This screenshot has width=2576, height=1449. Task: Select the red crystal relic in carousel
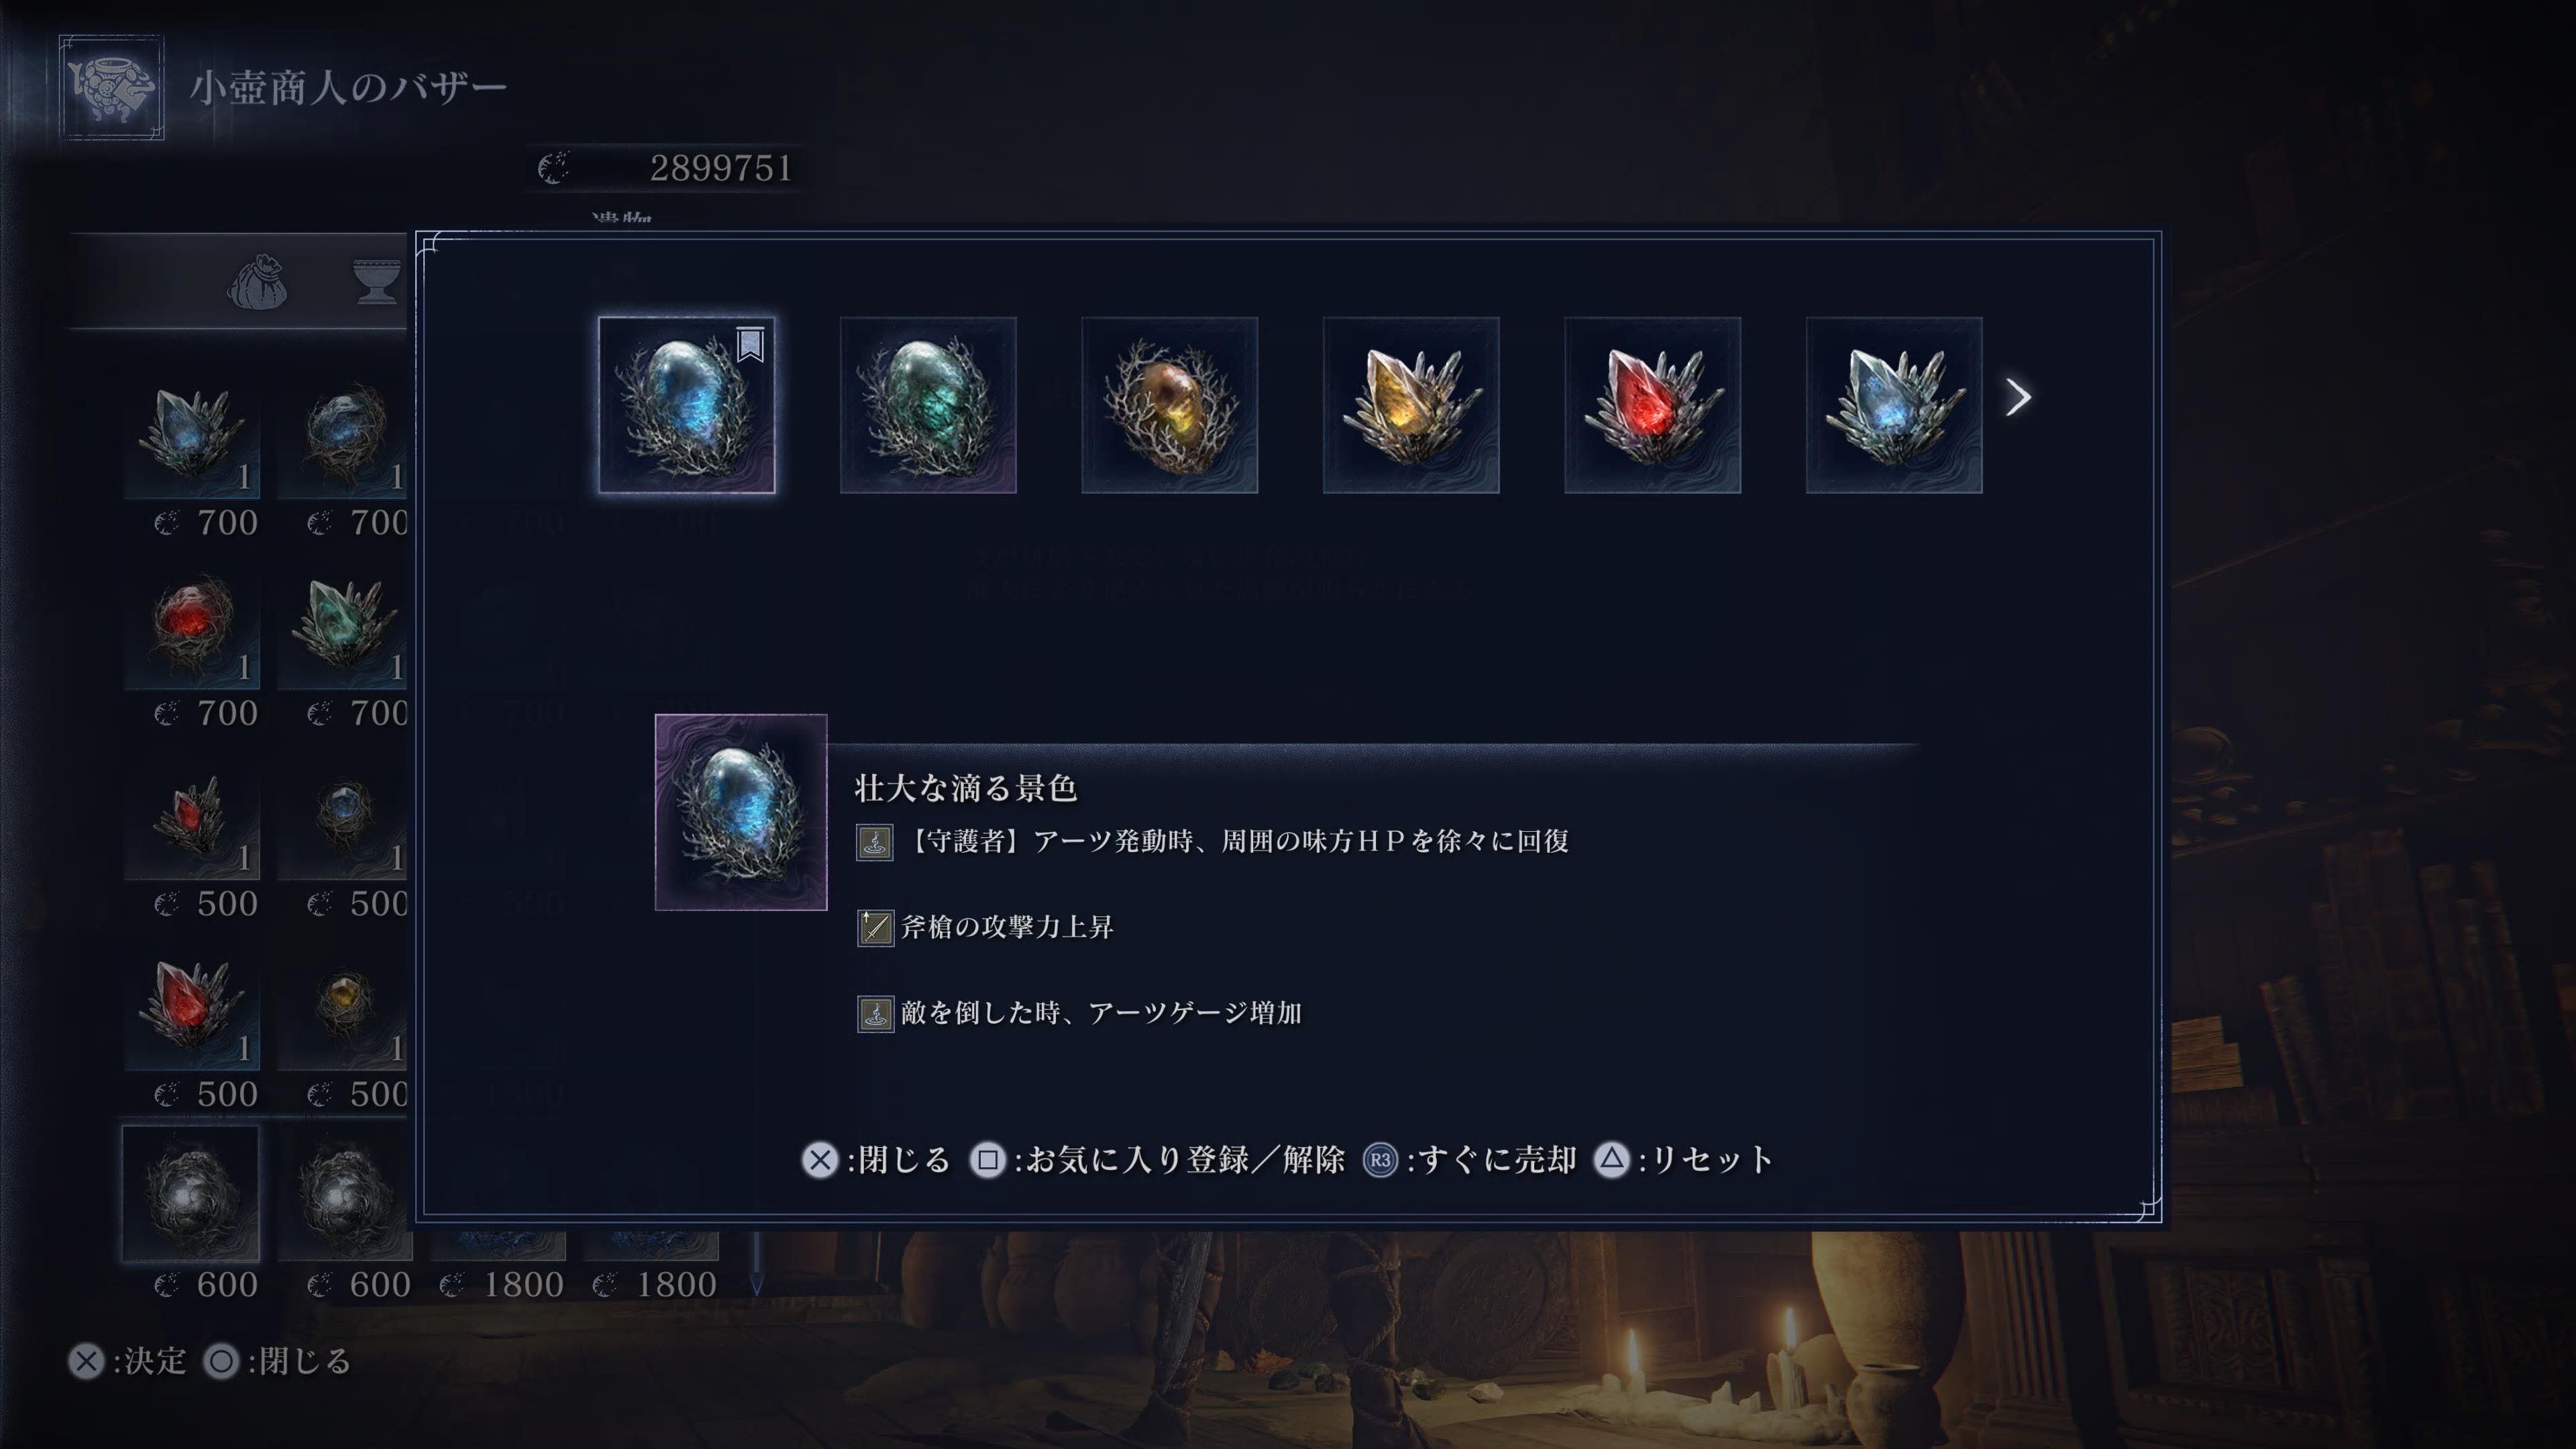pos(1652,405)
